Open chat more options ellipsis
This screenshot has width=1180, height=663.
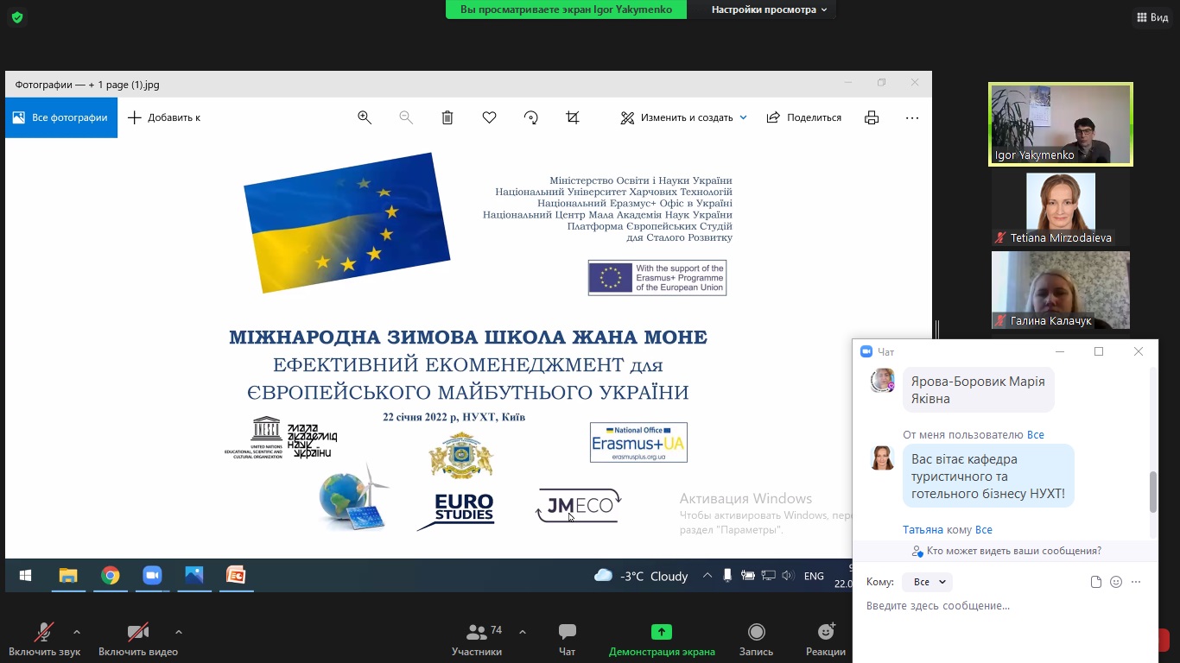(1136, 582)
